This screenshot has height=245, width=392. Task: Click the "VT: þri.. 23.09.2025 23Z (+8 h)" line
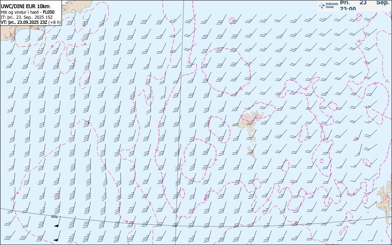(x=31, y=22)
